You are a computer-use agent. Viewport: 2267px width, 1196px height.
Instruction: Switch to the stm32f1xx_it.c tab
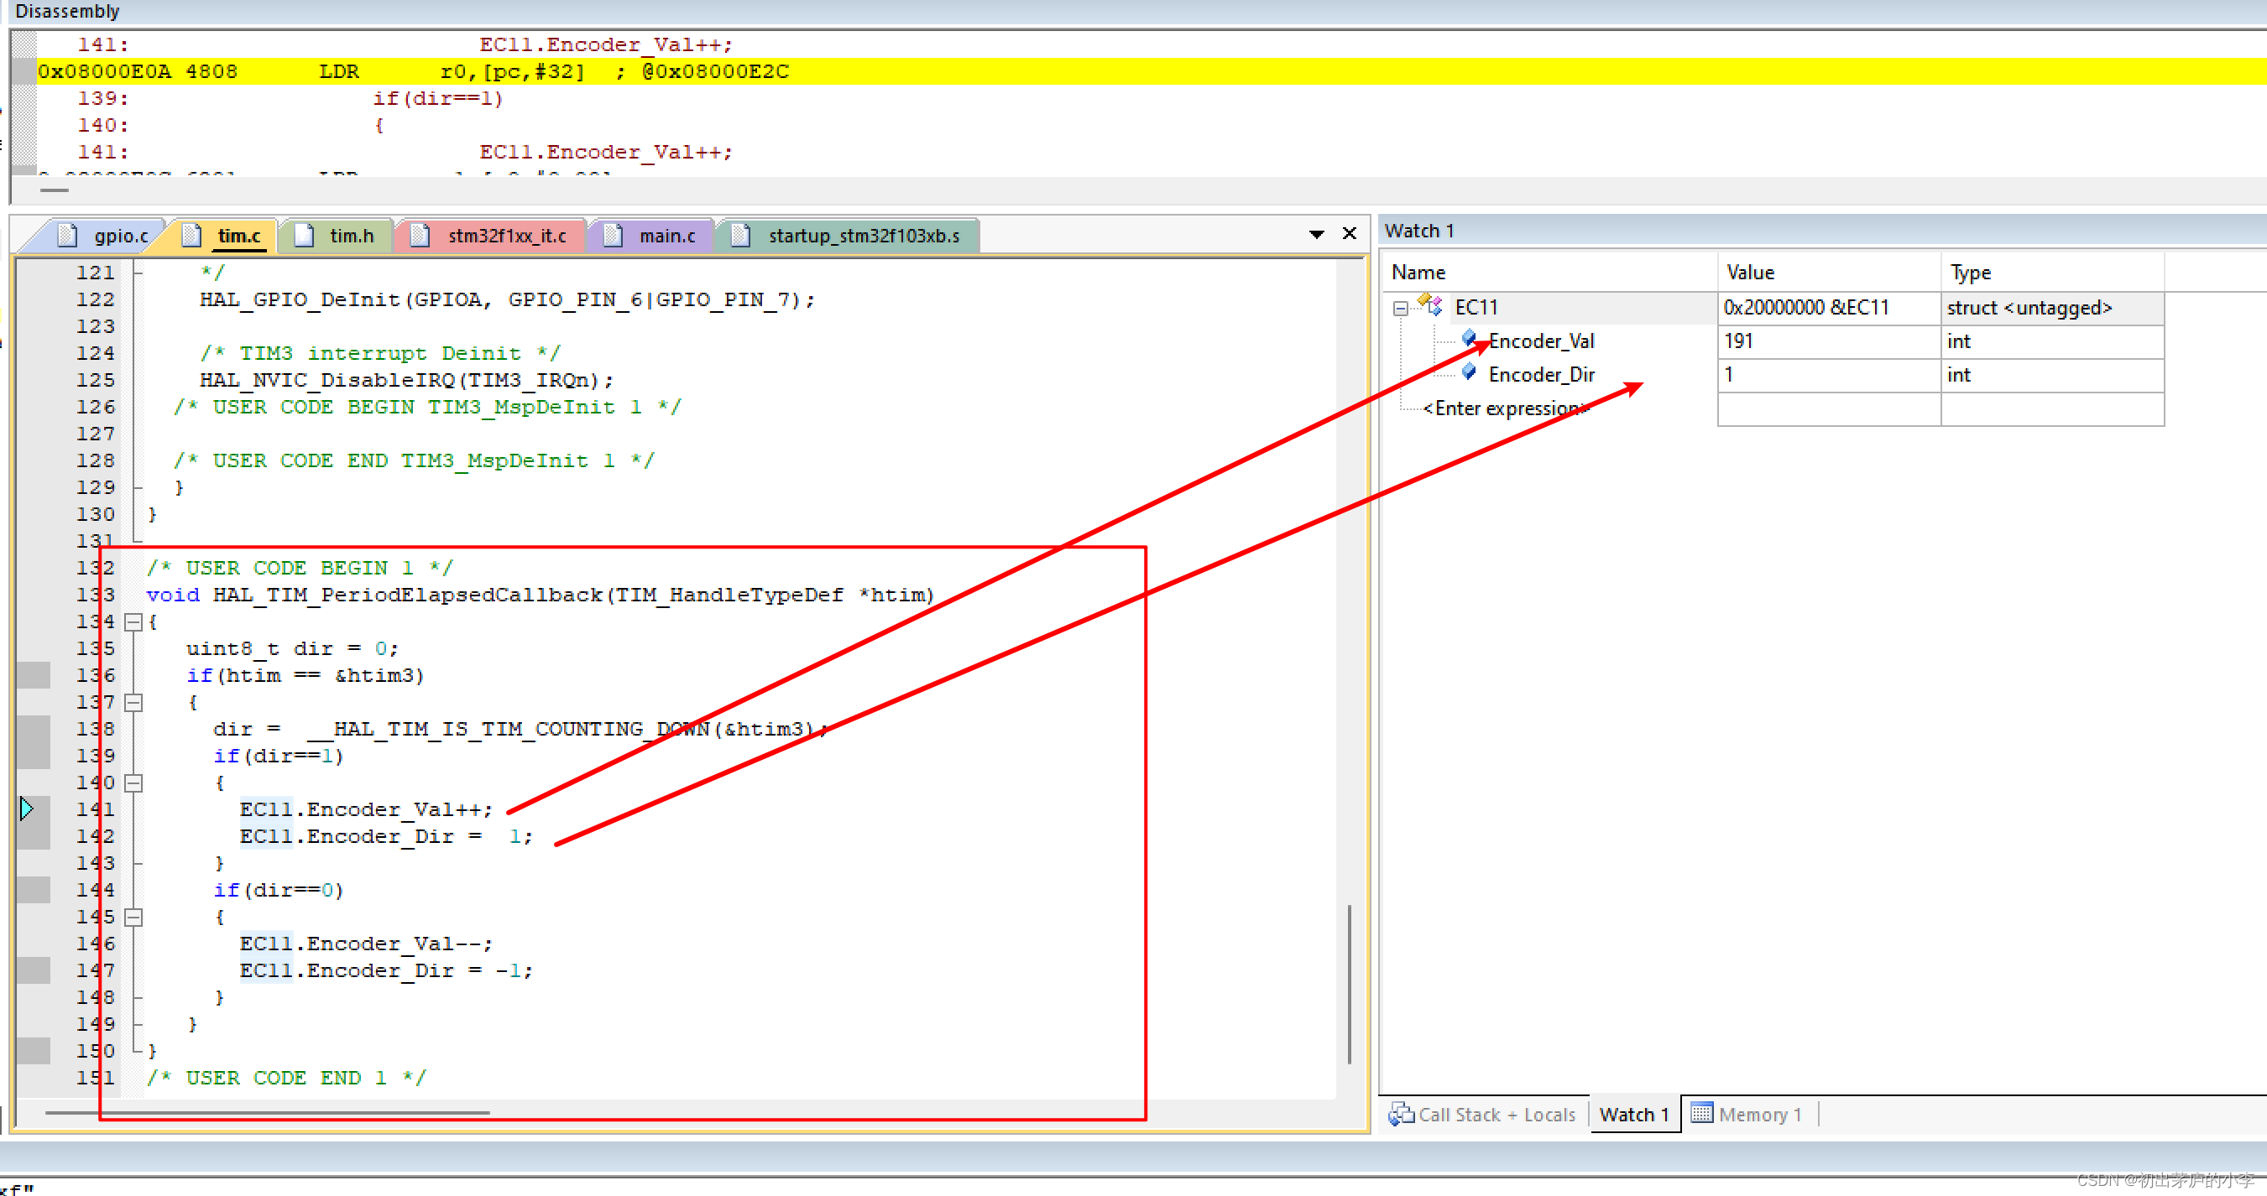click(x=506, y=236)
